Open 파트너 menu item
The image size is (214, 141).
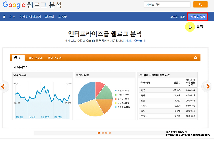tap(50, 17)
